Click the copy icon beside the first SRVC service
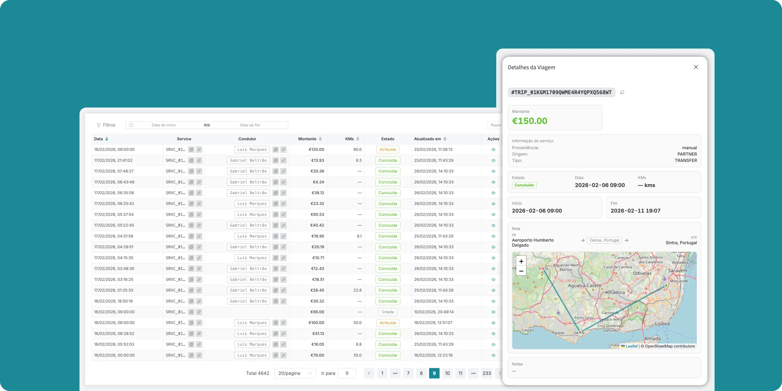782x391 pixels. 191,149
